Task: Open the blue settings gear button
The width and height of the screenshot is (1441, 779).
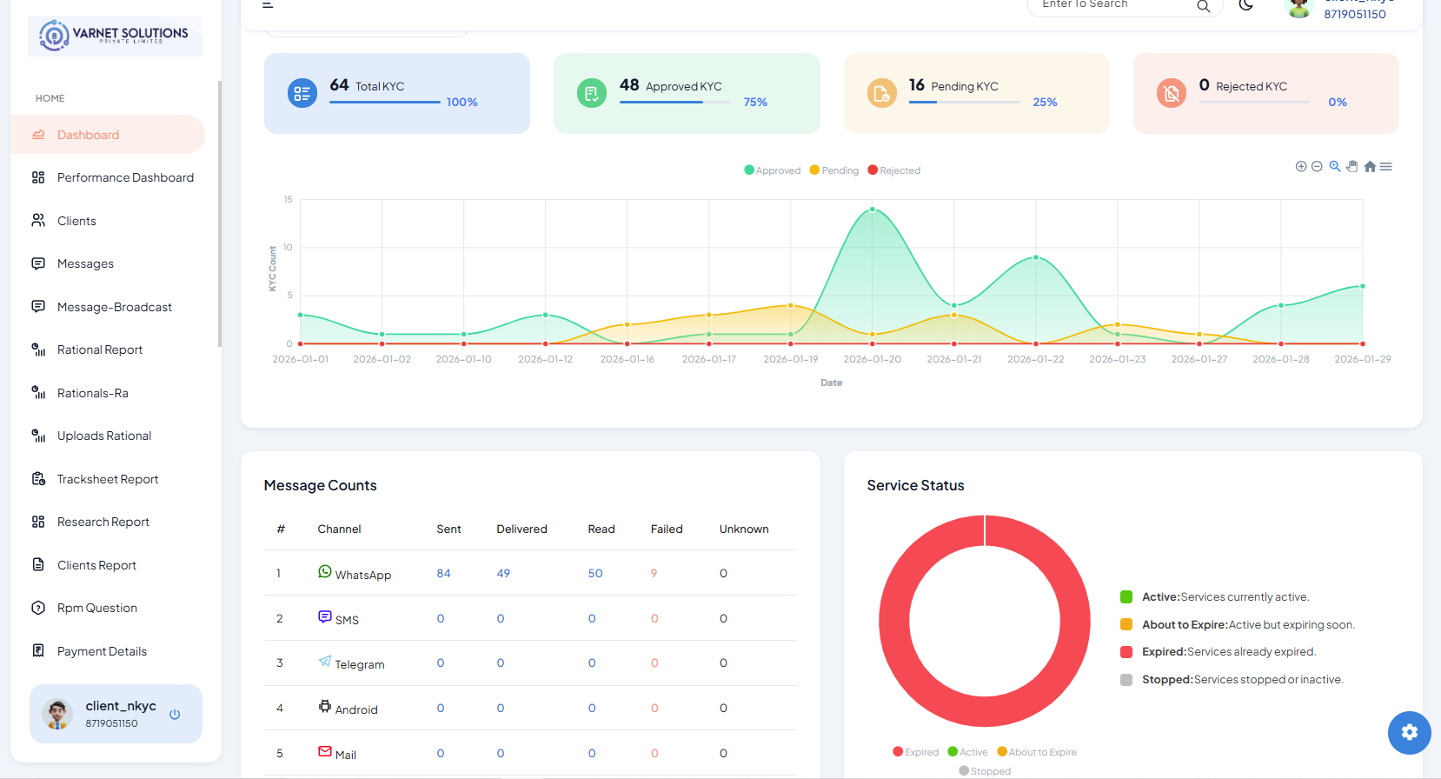Action: coord(1410,732)
